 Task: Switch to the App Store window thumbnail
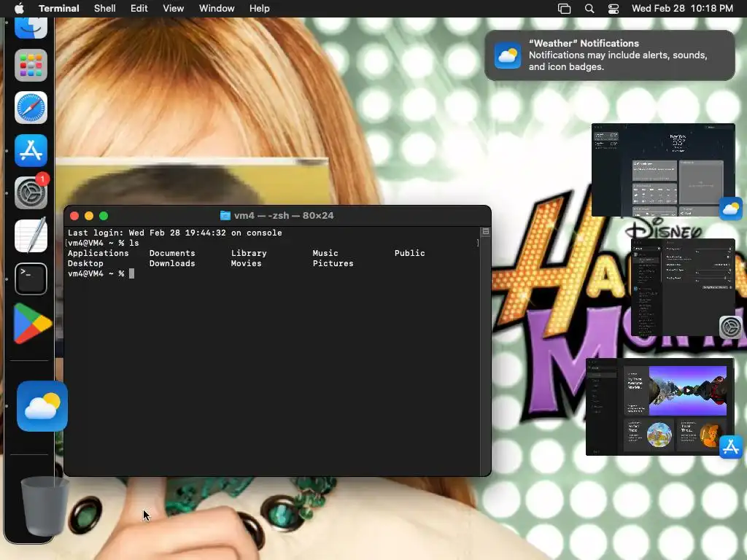pyautogui.click(x=659, y=407)
